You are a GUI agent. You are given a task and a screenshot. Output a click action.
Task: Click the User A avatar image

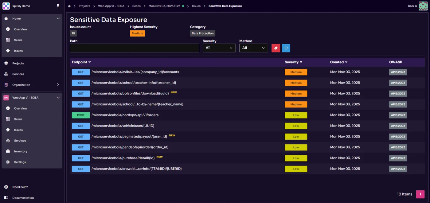pos(423,6)
